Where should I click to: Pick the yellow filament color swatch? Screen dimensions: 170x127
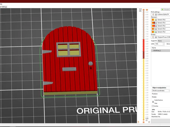pos(153,20)
